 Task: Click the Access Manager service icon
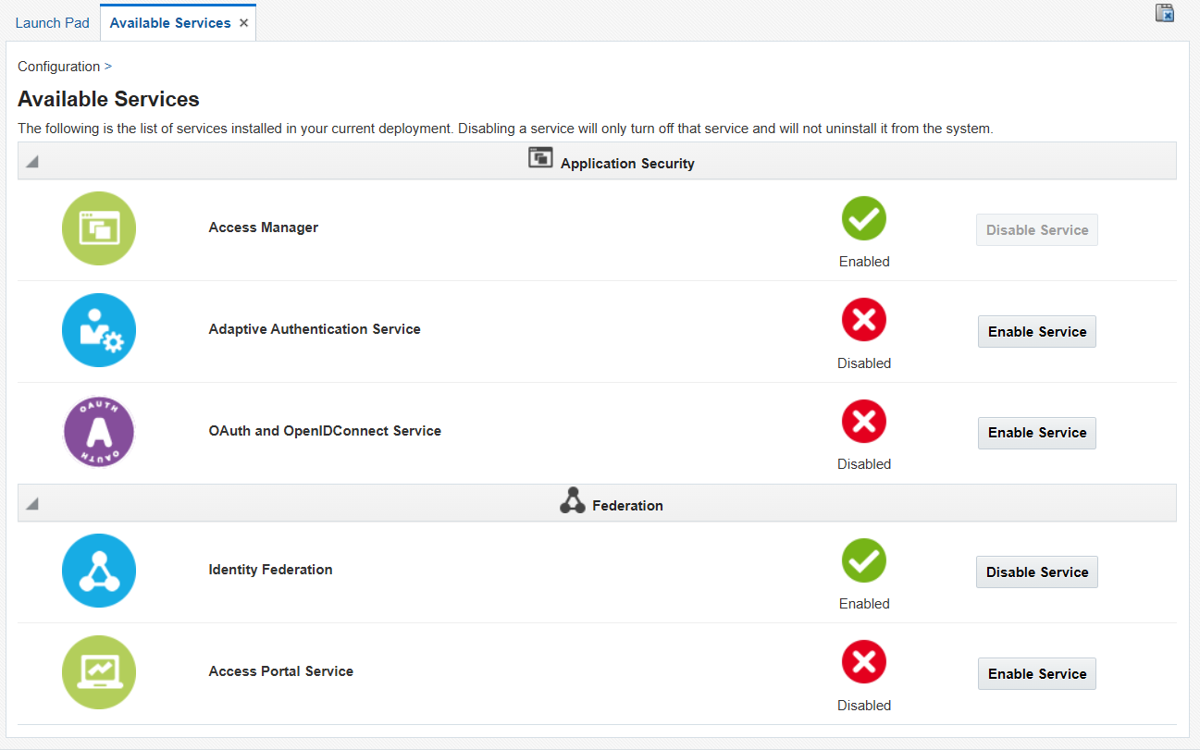pyautogui.click(x=99, y=228)
